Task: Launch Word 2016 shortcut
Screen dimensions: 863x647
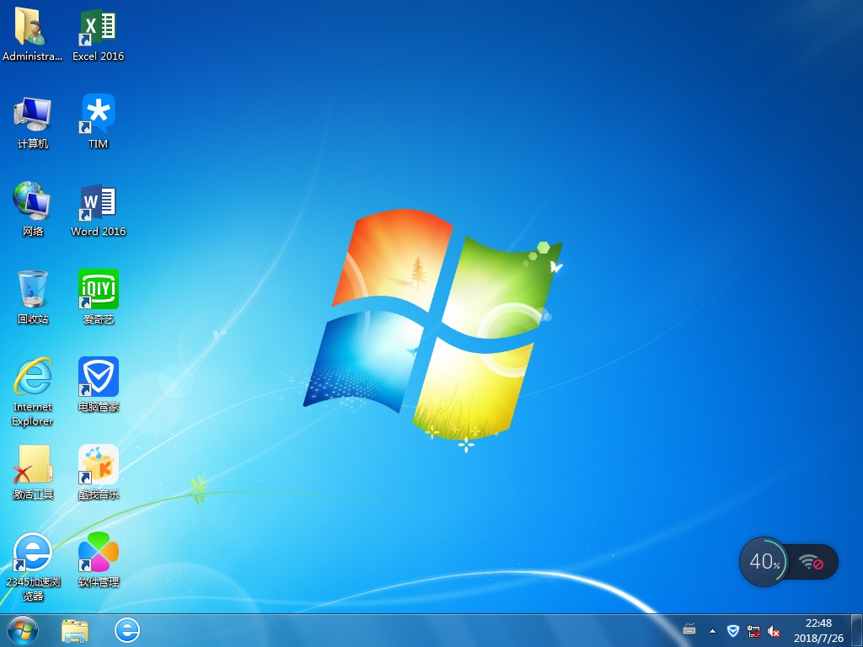Action: 98,210
